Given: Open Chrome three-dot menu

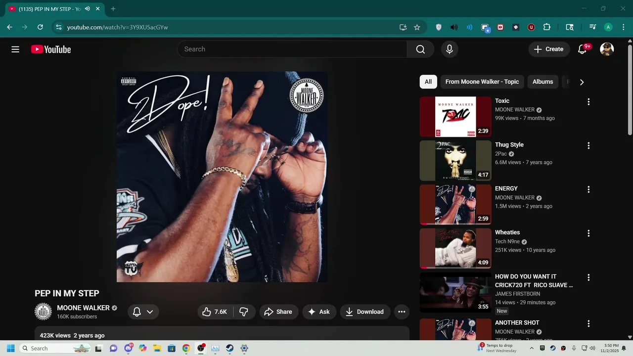Looking at the screenshot, I should pos(623,27).
